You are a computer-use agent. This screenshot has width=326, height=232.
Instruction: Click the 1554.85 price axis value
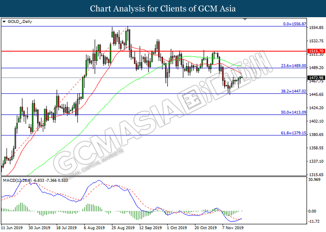click(316, 27)
